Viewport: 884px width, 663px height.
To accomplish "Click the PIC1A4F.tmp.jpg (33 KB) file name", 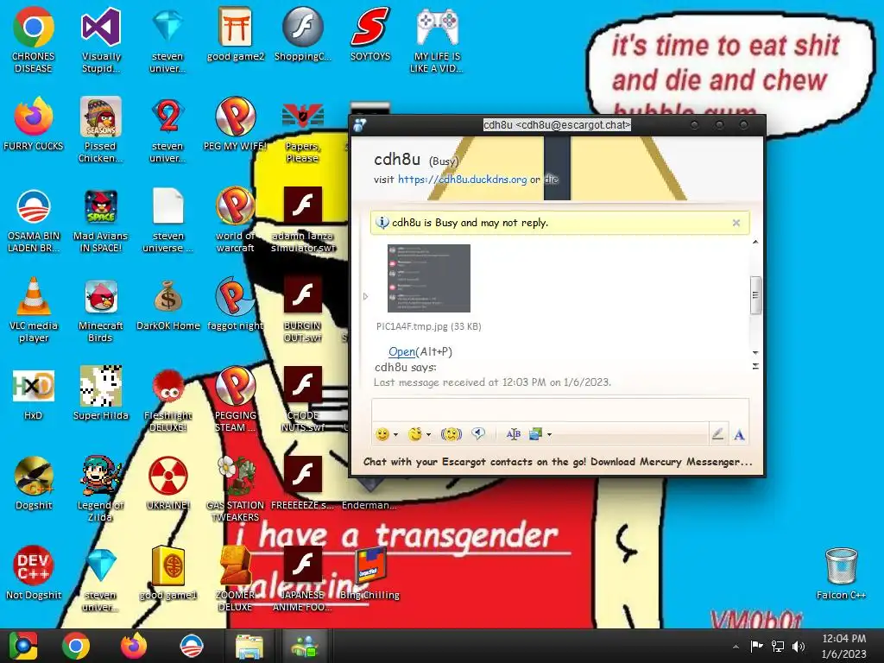I will 428,326.
